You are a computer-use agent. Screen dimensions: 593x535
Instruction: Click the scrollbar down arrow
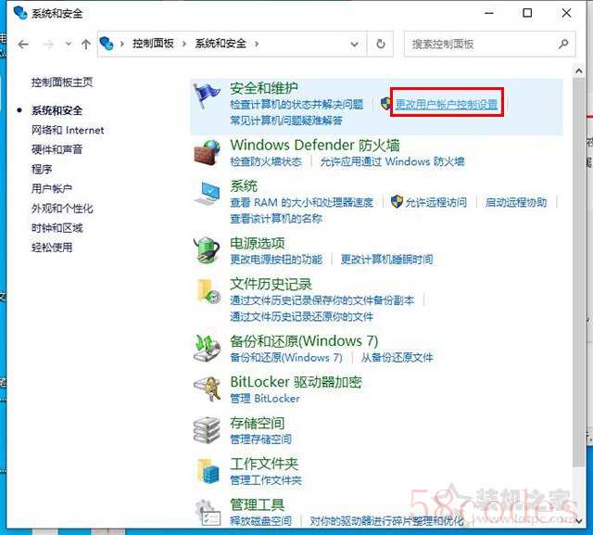pos(578,521)
